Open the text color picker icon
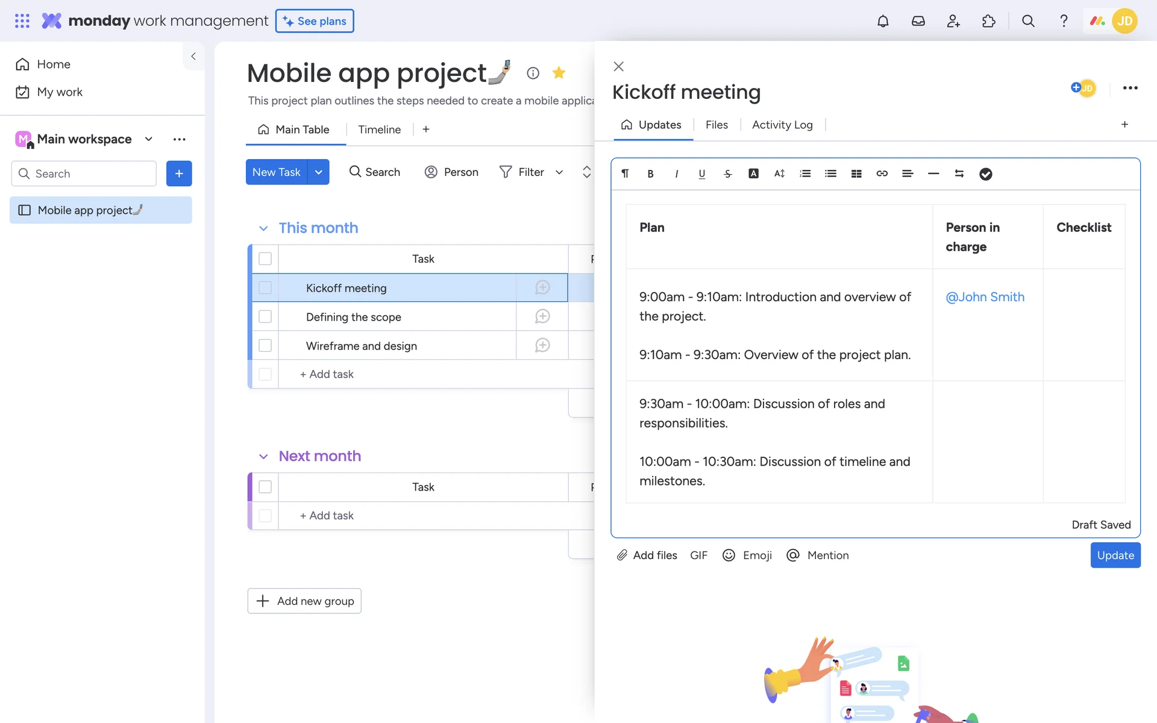Viewport: 1157px width, 723px height. pyautogui.click(x=753, y=174)
